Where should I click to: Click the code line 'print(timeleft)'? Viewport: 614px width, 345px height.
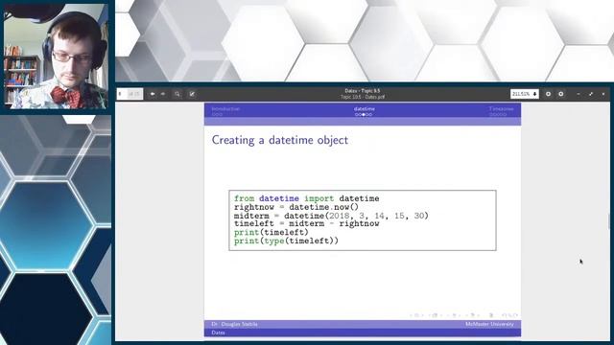(271, 232)
